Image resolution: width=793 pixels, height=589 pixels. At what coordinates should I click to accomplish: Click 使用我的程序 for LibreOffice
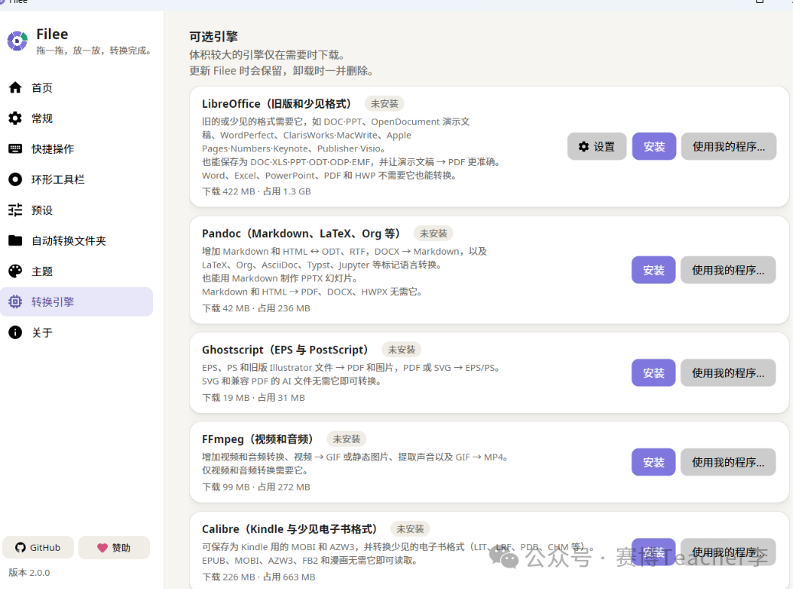(729, 147)
